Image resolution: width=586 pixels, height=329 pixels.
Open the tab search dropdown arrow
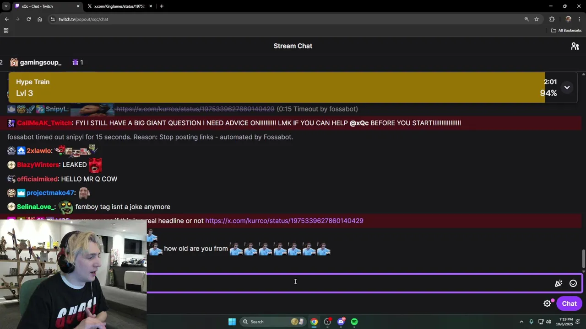pyautogui.click(x=6, y=6)
